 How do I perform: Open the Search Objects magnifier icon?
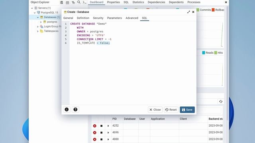tap(79, 2)
